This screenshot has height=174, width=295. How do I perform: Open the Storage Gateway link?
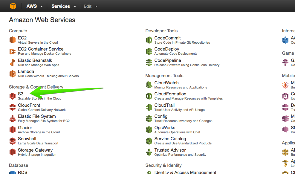coord(35,150)
